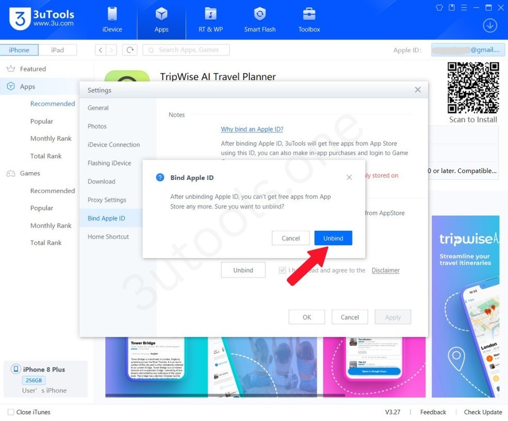Image resolution: width=508 pixels, height=421 pixels.
Task: Cancel the Bind Apple ID prompt
Action: 291,238
